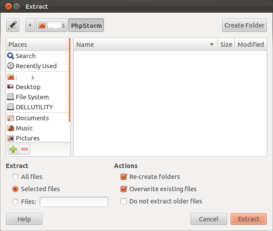This screenshot has height=231, width=273.
Task: Uncheck Re-create folders
Action: (x=124, y=177)
